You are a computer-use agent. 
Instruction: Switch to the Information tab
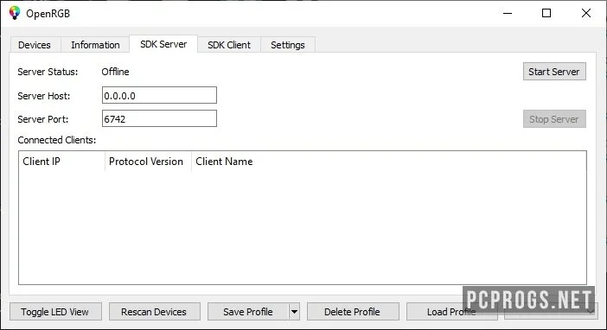[x=95, y=45]
